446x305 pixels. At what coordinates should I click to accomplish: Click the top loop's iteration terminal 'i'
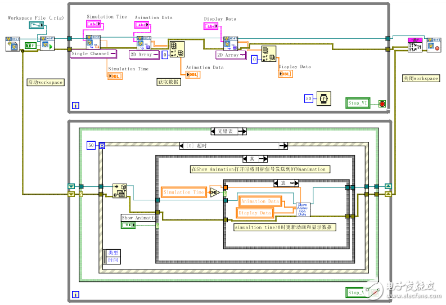pos(75,105)
